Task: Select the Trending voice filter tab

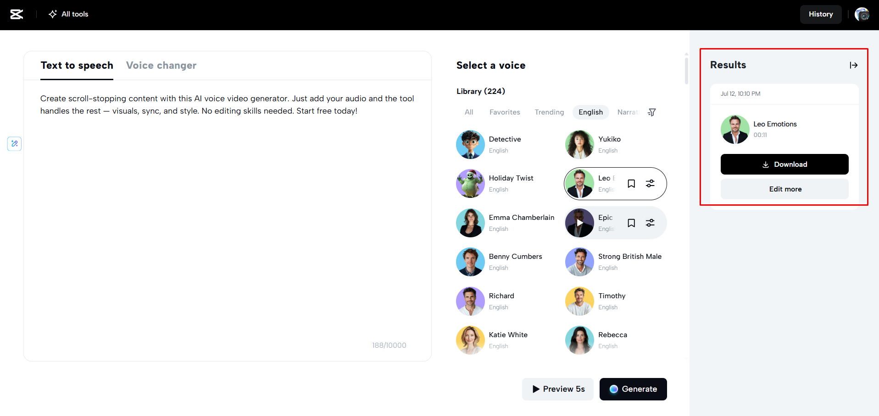Action: click(549, 112)
